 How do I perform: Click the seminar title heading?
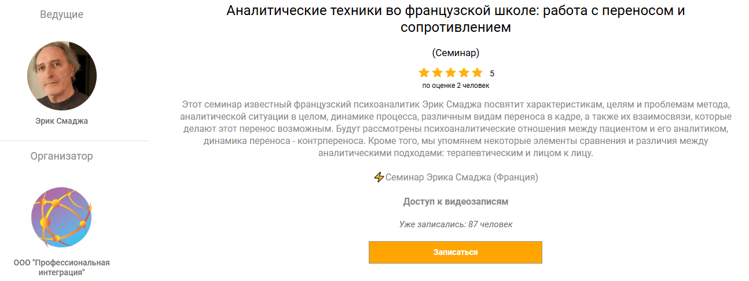(x=456, y=19)
